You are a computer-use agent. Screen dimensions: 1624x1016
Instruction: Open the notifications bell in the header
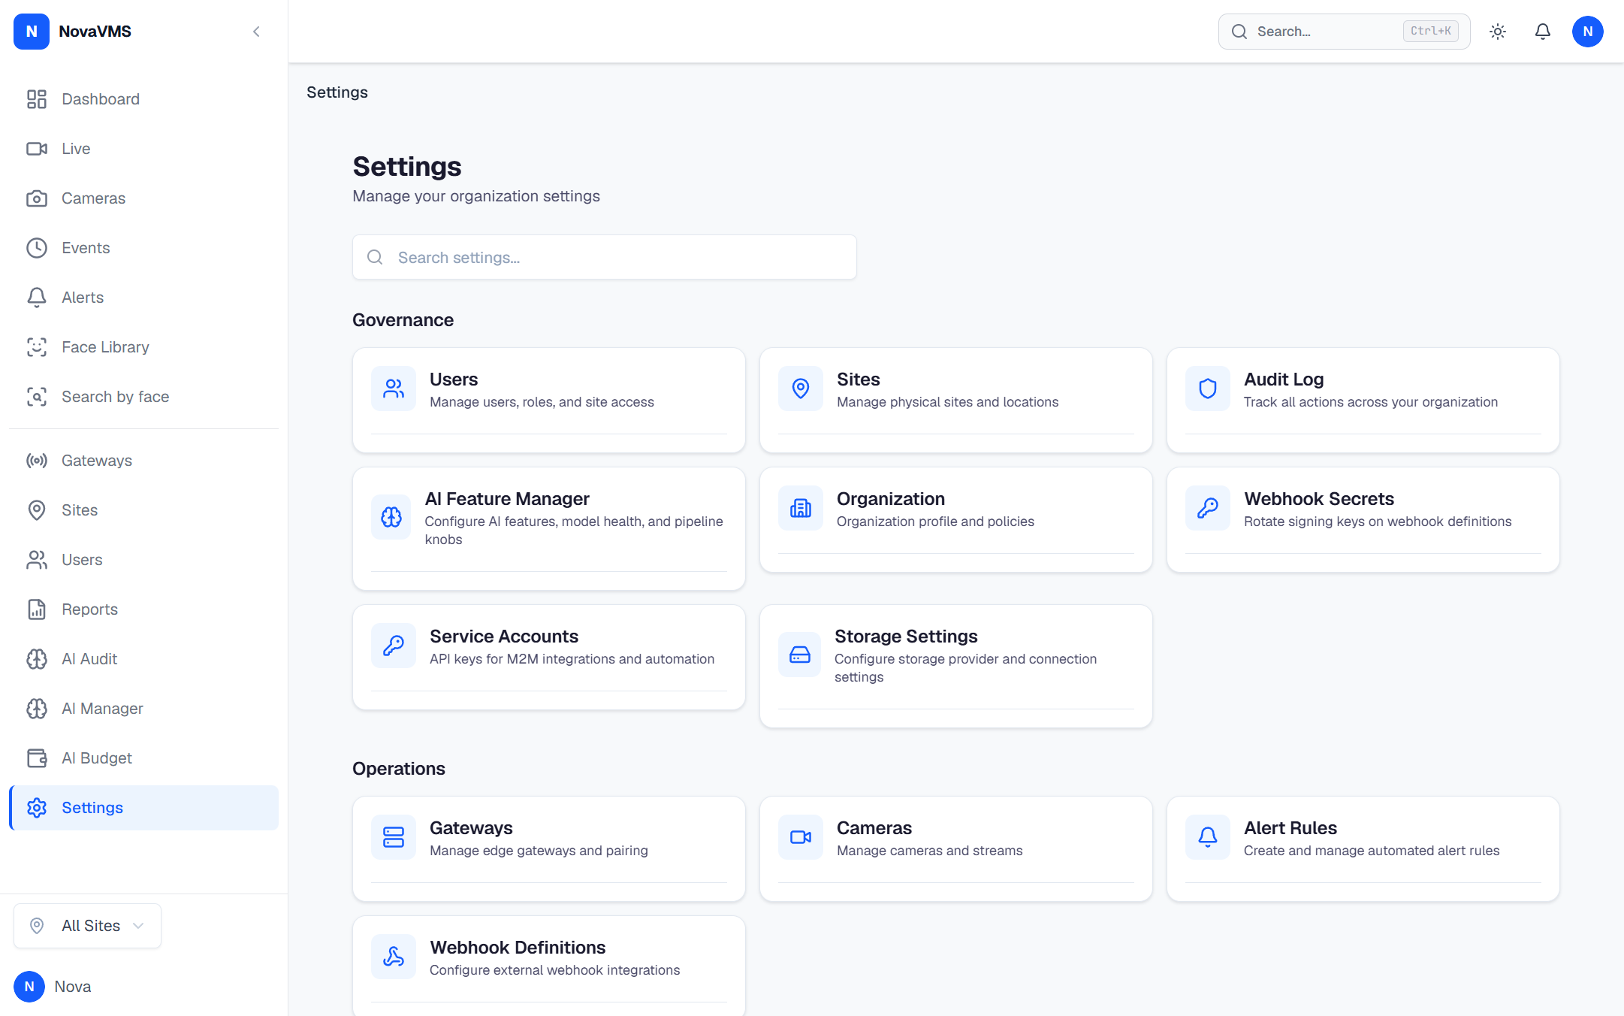[x=1543, y=32]
